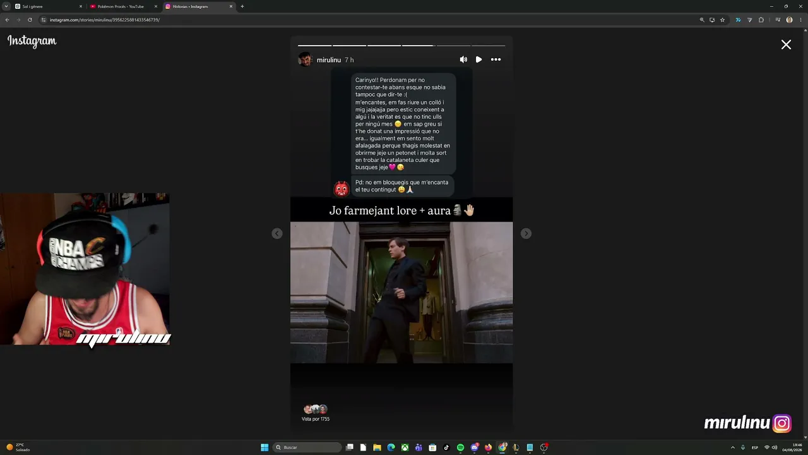Advance to the next story arrow
Image resolution: width=808 pixels, height=455 pixels.
tap(526, 234)
